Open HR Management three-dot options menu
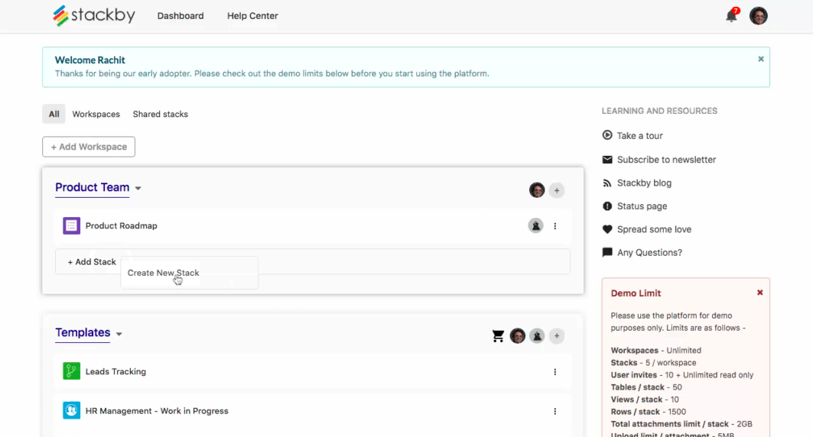Viewport: 813px width, 437px height. click(x=554, y=412)
